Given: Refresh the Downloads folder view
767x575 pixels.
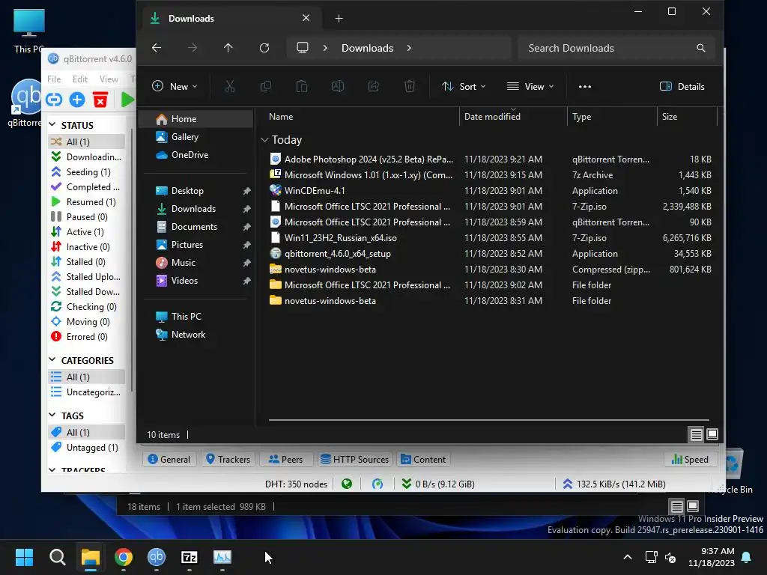Looking at the screenshot, I should (x=264, y=48).
